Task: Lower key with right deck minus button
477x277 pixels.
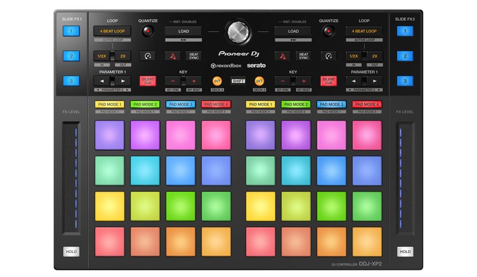Action: click(282, 81)
